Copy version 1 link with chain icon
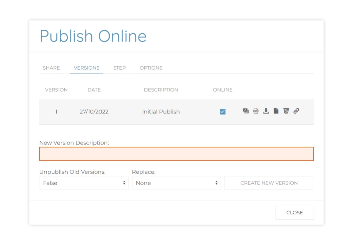The image size is (353, 245). pyautogui.click(x=296, y=111)
